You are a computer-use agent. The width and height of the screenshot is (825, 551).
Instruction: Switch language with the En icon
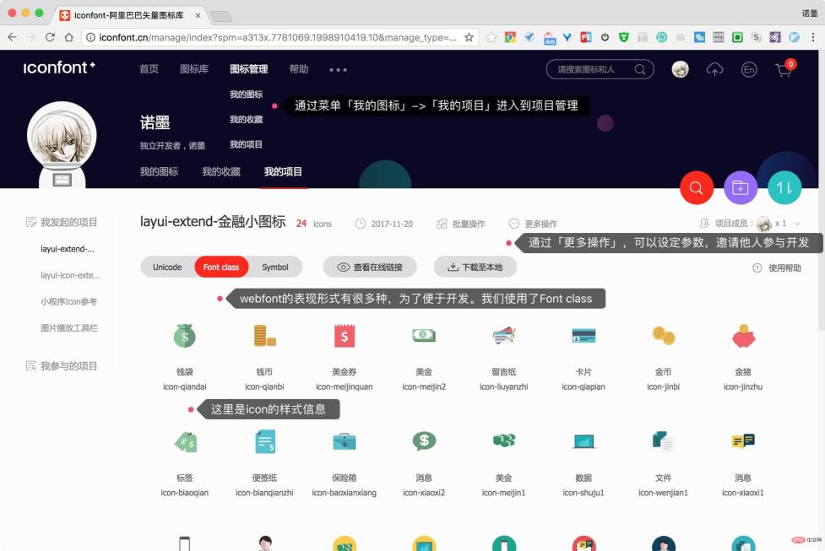pyautogui.click(x=749, y=69)
